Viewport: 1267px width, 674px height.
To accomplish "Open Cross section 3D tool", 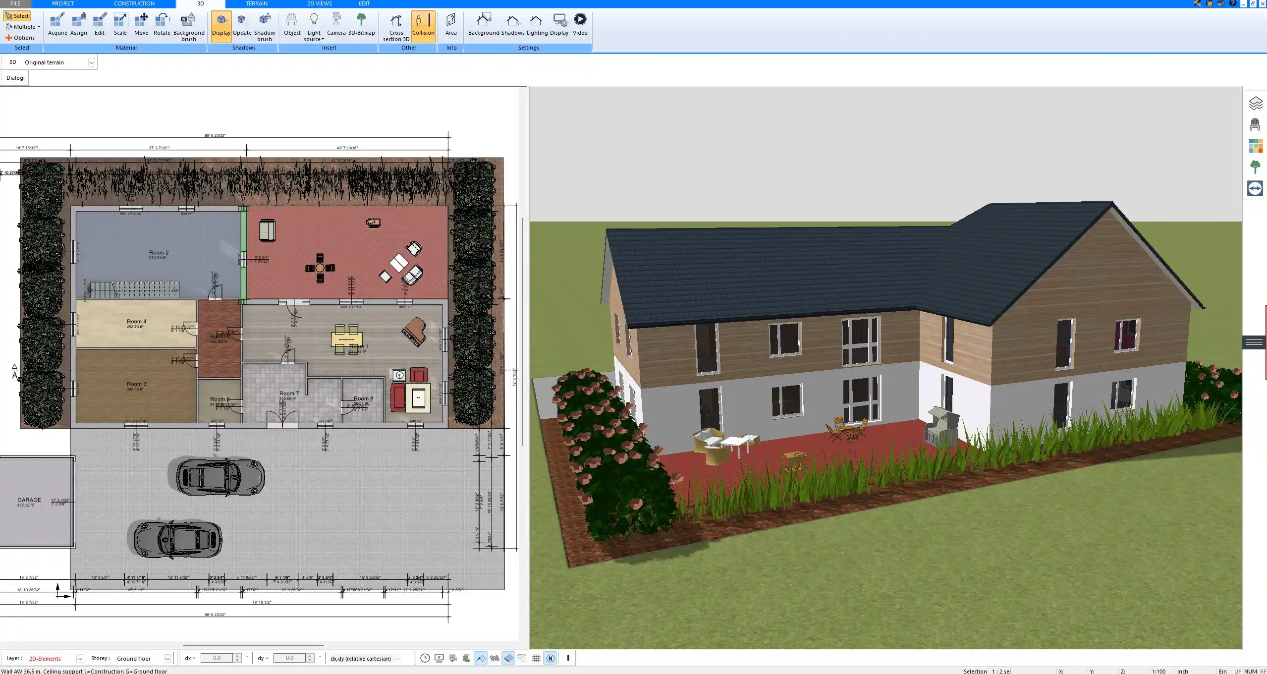I will 396,27.
